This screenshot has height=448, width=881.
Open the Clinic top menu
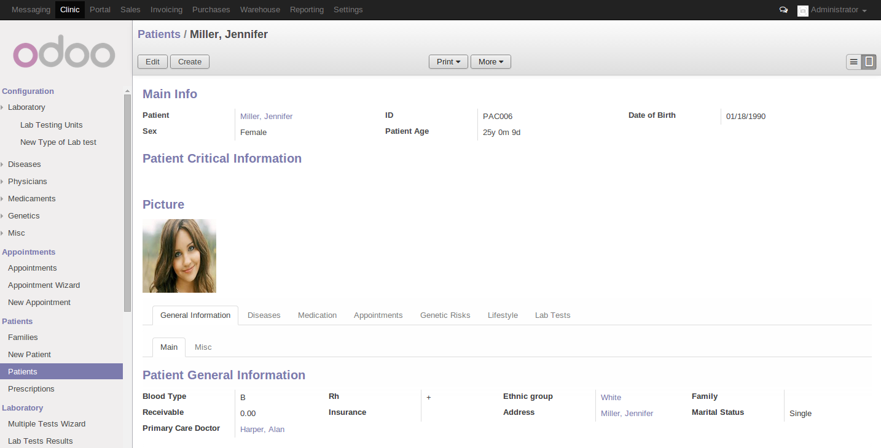click(x=70, y=10)
